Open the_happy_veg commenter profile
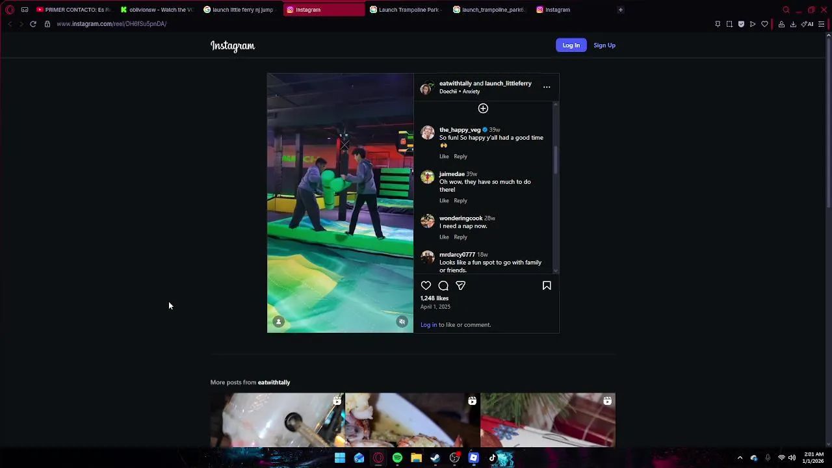Viewport: 832px width, 468px height. click(460, 130)
